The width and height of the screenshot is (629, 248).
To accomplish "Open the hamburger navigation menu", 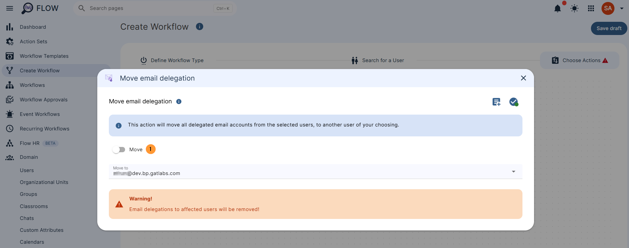I will coord(10,8).
